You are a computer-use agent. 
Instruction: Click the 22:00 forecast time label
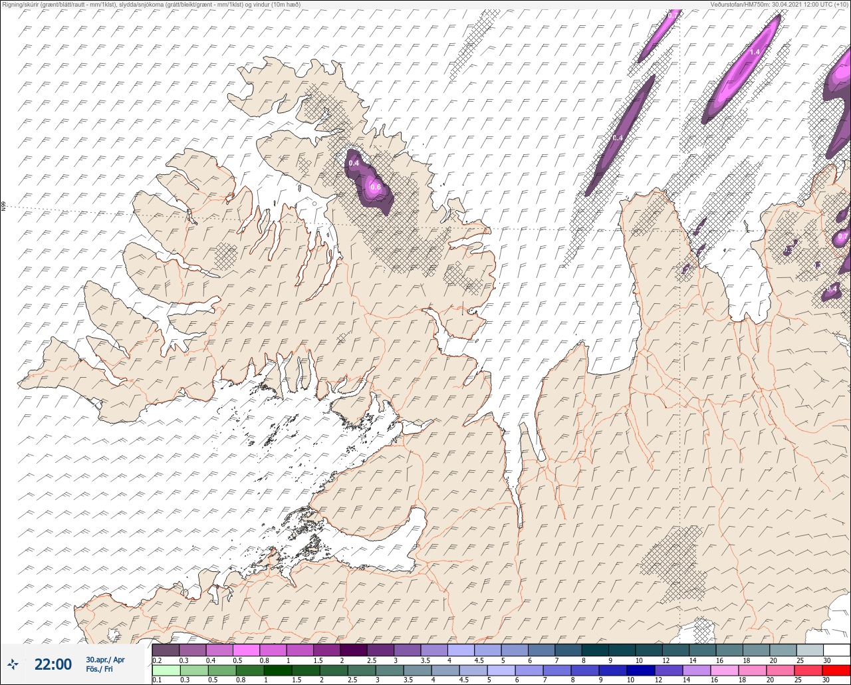pyautogui.click(x=53, y=664)
